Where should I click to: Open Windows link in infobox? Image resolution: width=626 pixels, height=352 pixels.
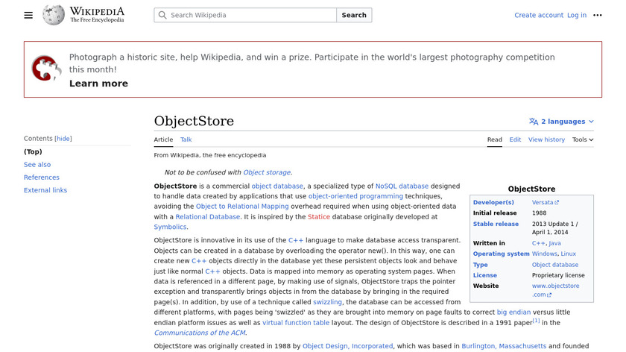tap(544, 254)
